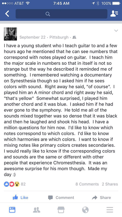
Task: Open the News Feed tab icon
Action: click(x=12, y=210)
